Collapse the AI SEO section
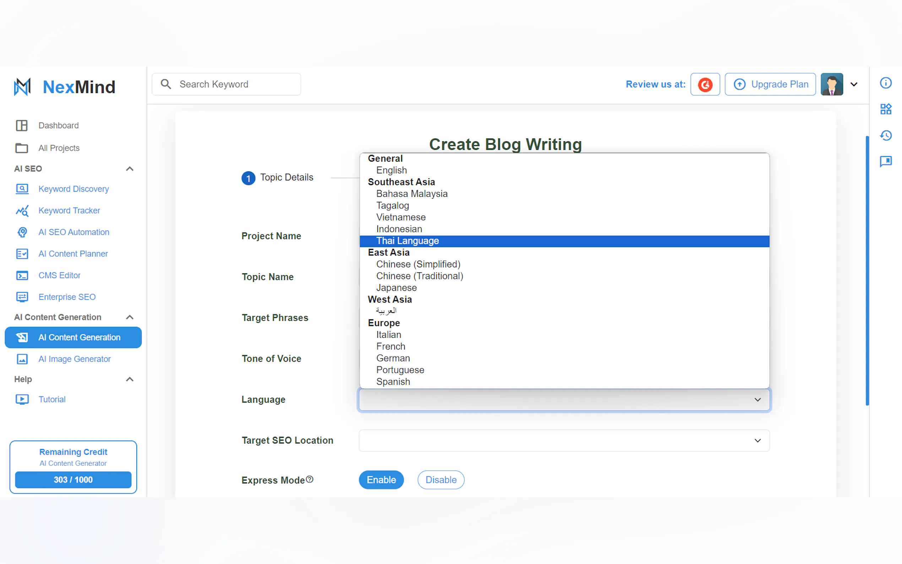Screen dimensions: 902x564 pos(129,169)
